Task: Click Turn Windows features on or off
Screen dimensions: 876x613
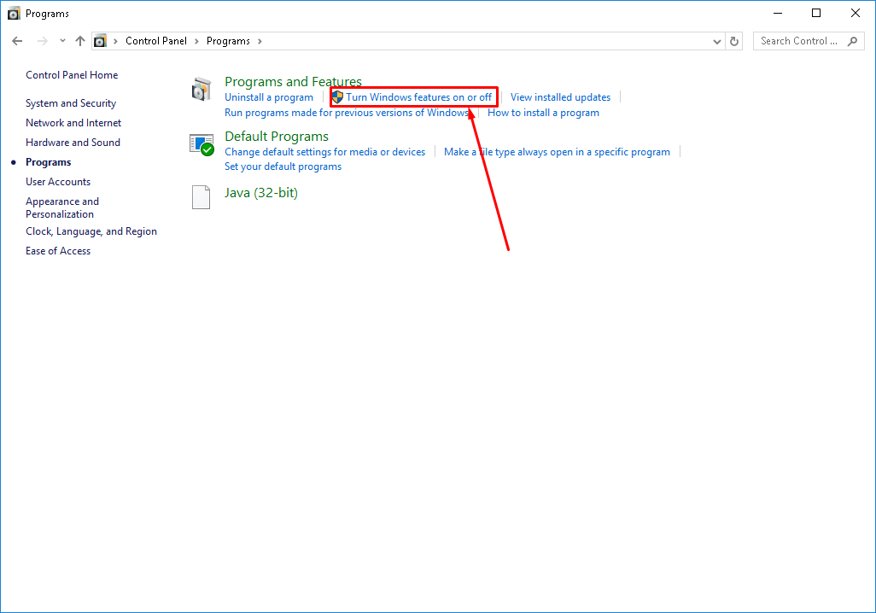Action: pos(418,97)
